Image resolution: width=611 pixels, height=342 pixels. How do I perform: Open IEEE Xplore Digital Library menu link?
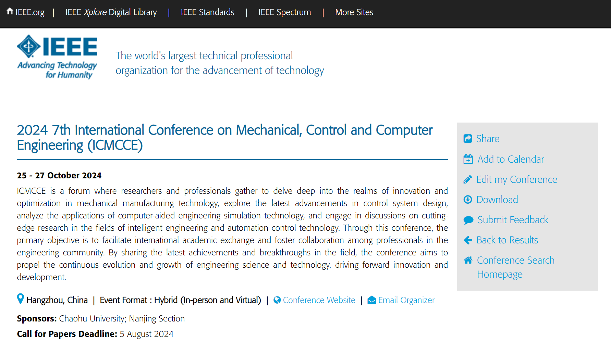[111, 12]
